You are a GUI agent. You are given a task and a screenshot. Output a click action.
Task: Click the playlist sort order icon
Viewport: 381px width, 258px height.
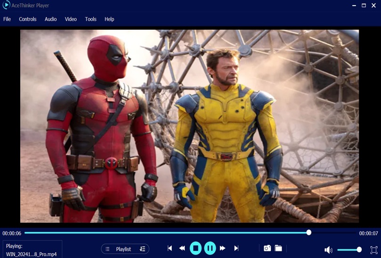[x=142, y=249]
